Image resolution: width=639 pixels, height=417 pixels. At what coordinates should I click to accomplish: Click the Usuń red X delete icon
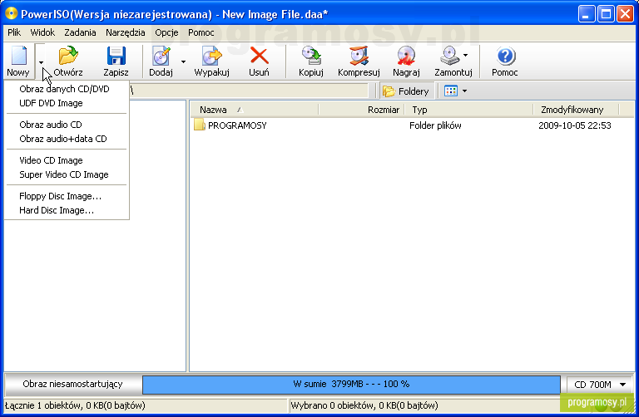pyautogui.click(x=260, y=56)
